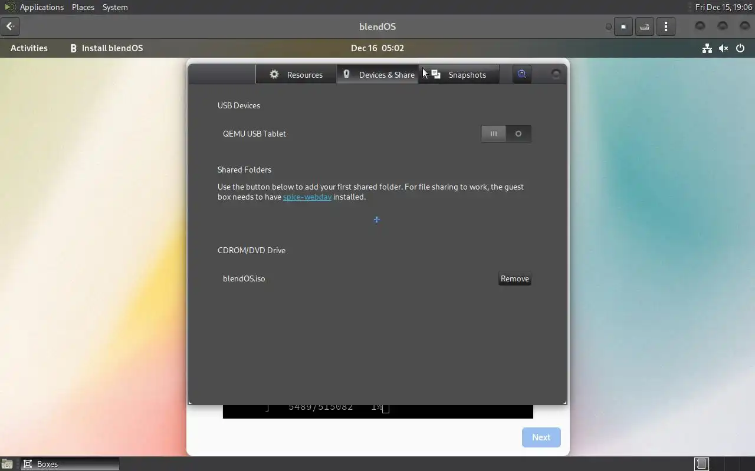Click the gear icon on Resources tab
The image size is (755, 471).
(274, 74)
